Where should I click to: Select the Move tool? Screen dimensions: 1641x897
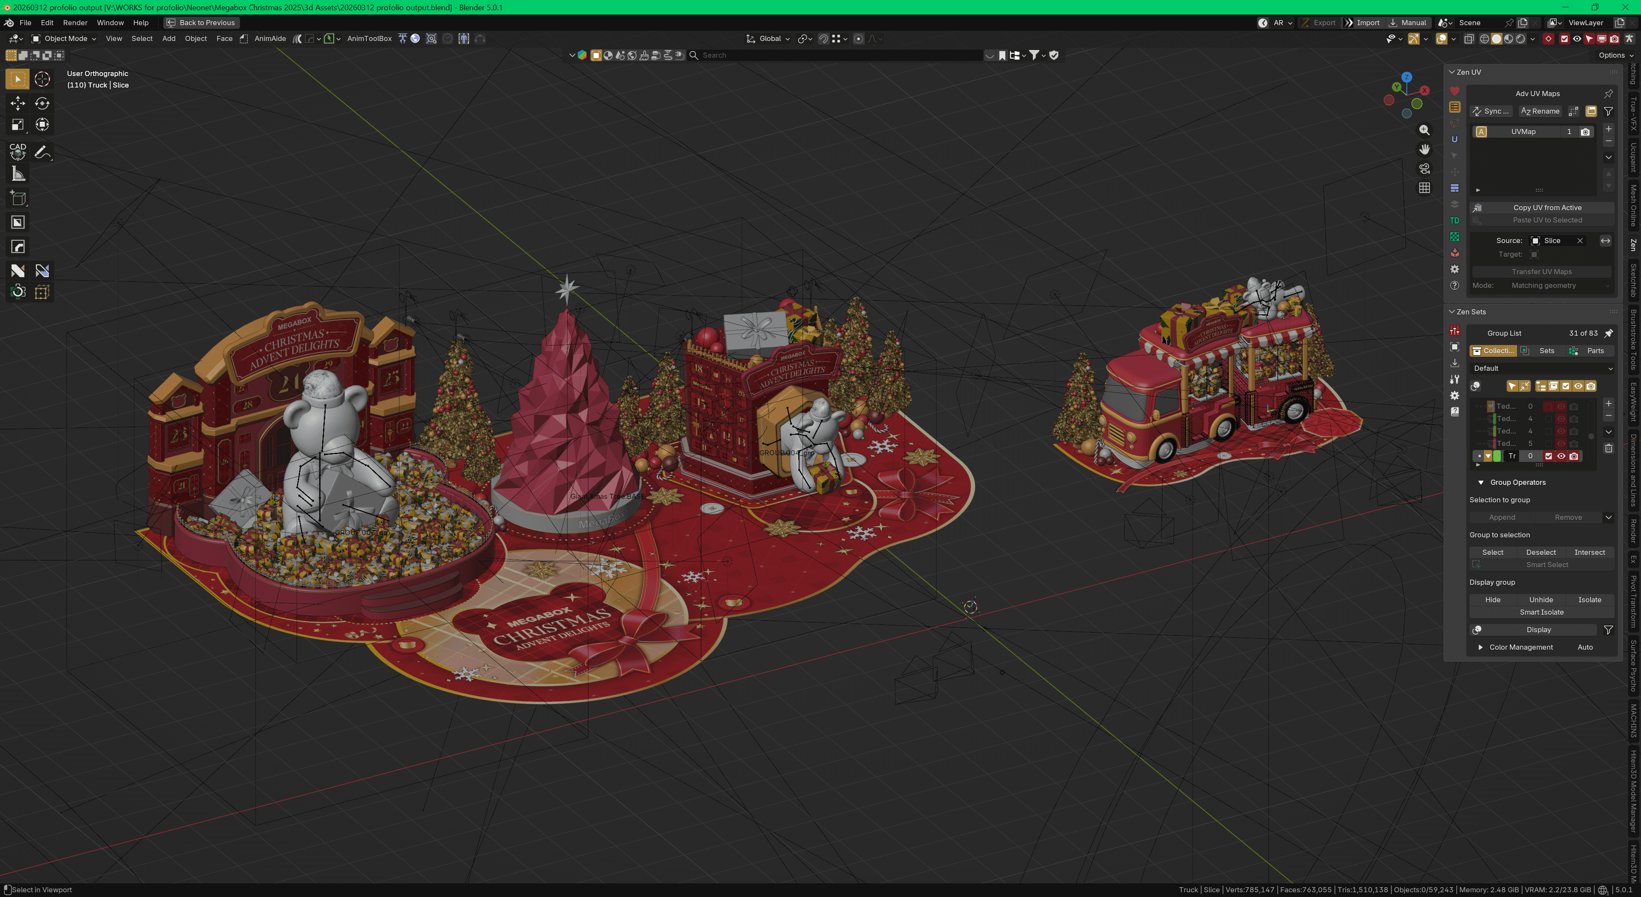click(18, 103)
